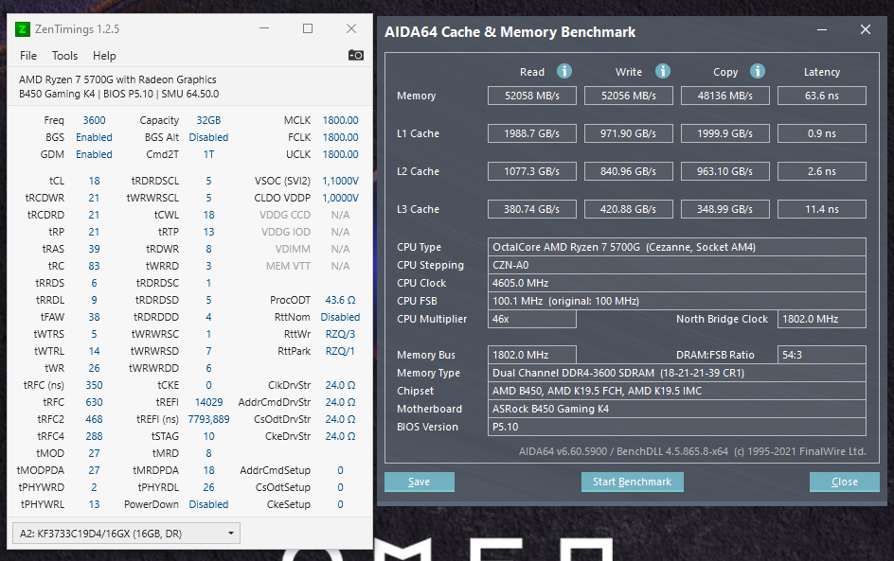
Task: Maximize the ZenTimings window
Action: pyautogui.click(x=308, y=28)
